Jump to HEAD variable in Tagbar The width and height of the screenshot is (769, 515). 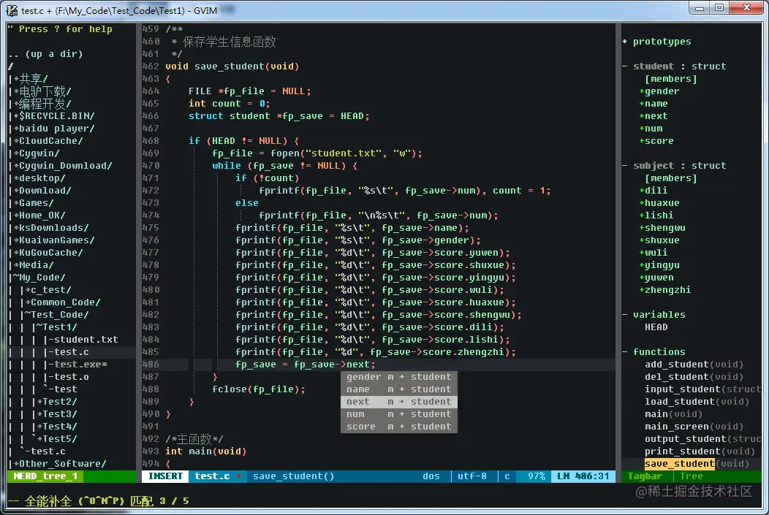click(x=656, y=327)
